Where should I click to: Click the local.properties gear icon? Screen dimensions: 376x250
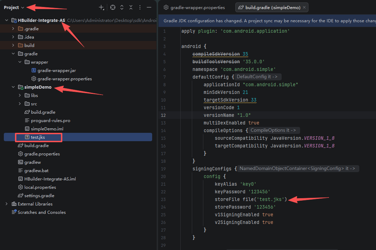pos(21,187)
